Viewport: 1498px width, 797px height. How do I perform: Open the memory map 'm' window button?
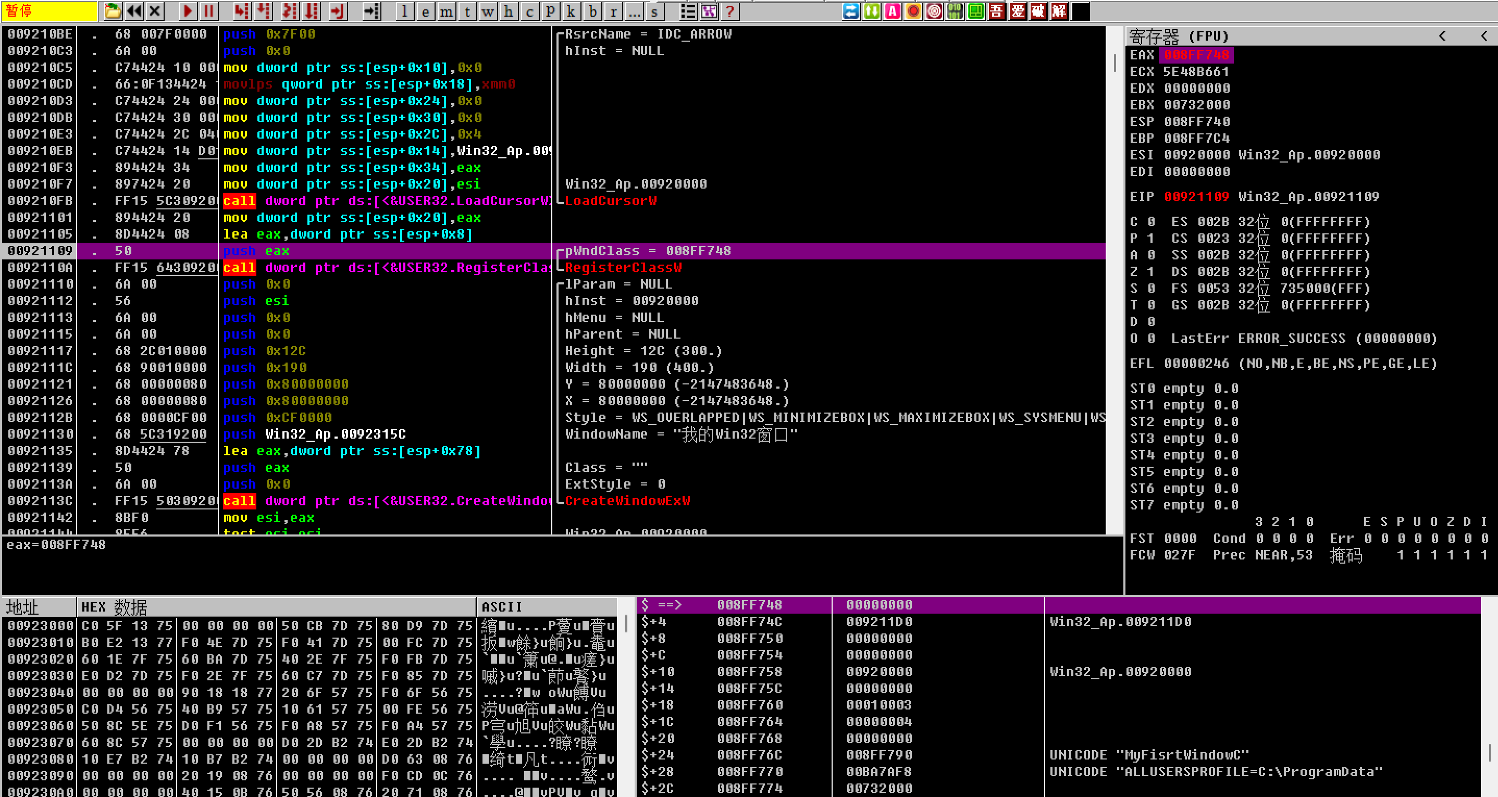(446, 11)
